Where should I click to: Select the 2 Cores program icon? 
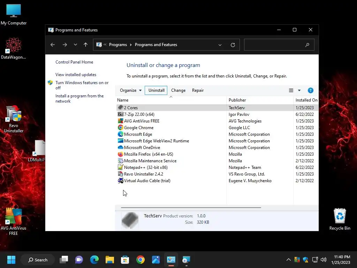tap(120, 107)
